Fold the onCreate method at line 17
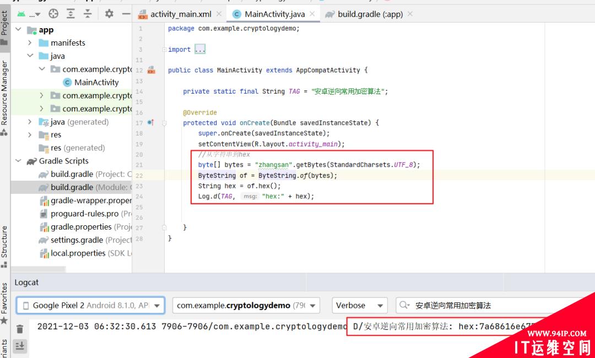Screen dimensions: 595x358 point(164,123)
